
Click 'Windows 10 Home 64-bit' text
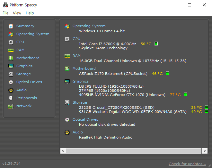tap(102, 31)
